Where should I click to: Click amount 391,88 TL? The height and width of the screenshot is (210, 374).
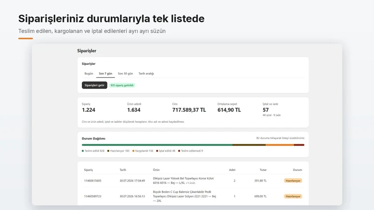tap(260, 181)
